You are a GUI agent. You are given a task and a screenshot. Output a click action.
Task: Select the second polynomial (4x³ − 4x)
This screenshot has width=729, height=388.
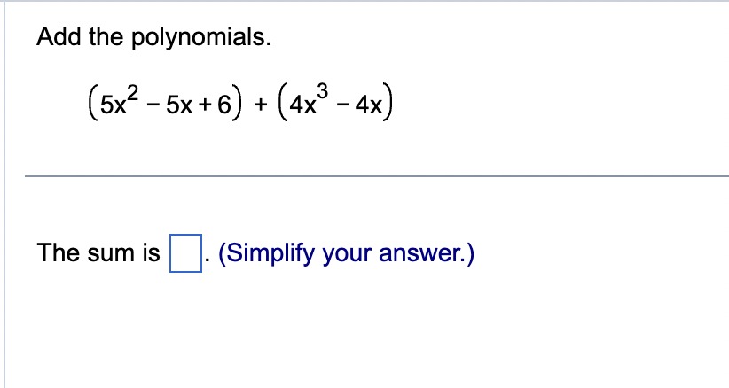[x=335, y=103]
